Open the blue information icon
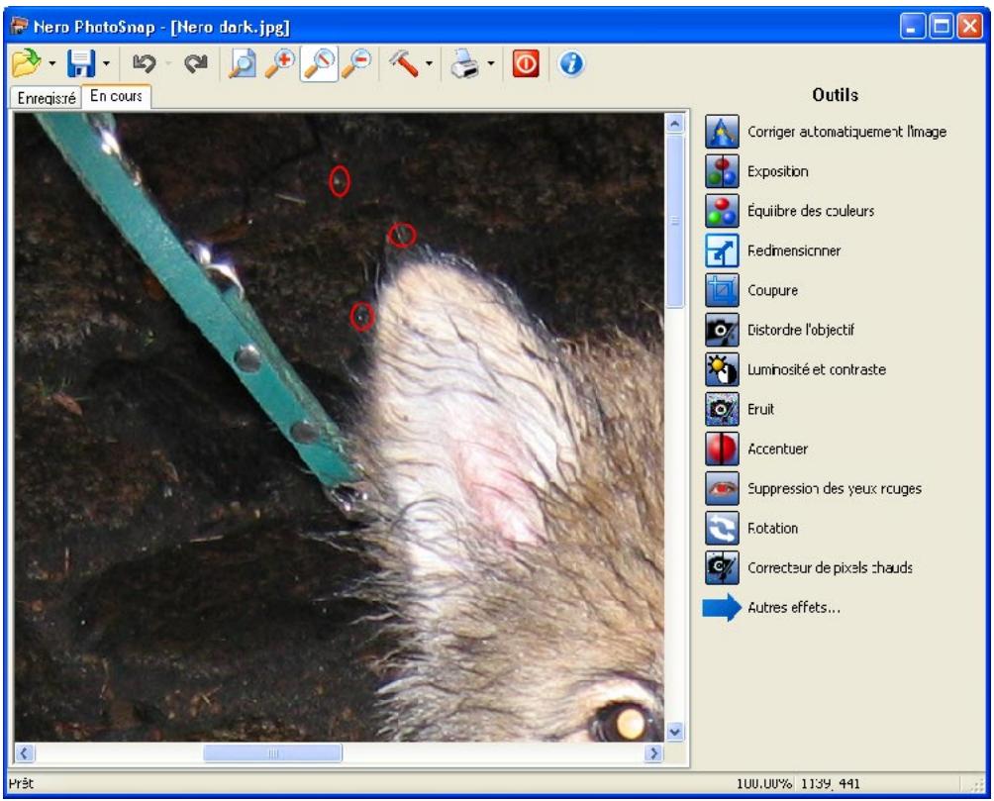 tap(571, 63)
